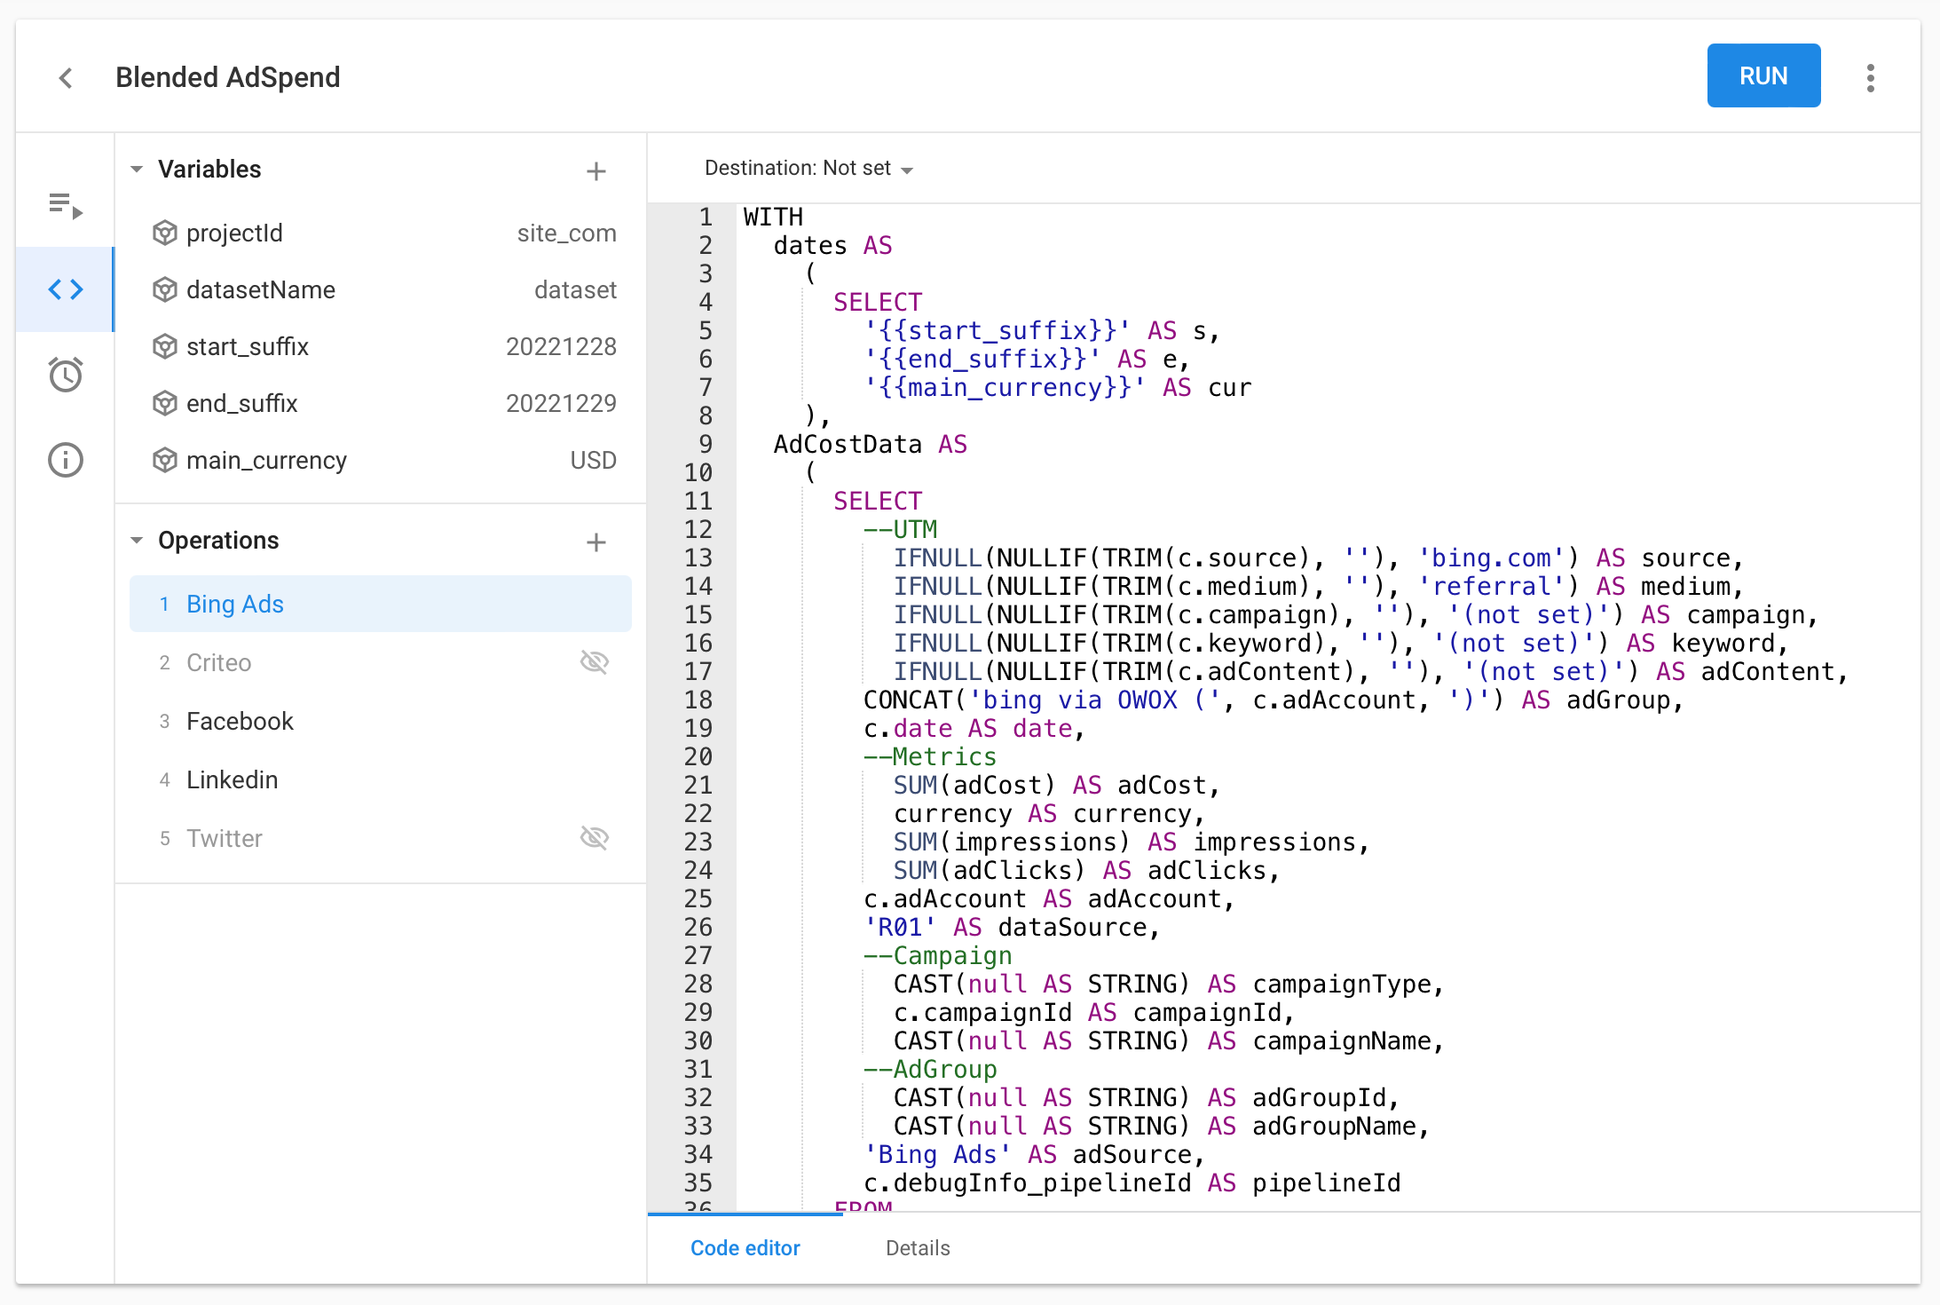Click 'Bing Ads' string on line 34

click(938, 1155)
